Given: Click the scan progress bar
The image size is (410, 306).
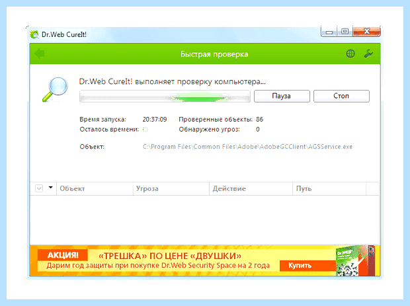Looking at the screenshot, I should 165,96.
